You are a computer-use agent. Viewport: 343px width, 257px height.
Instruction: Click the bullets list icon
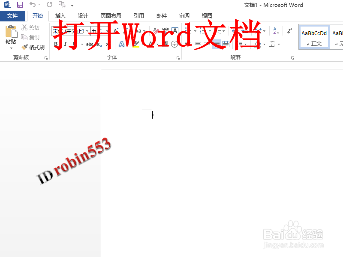187,31
